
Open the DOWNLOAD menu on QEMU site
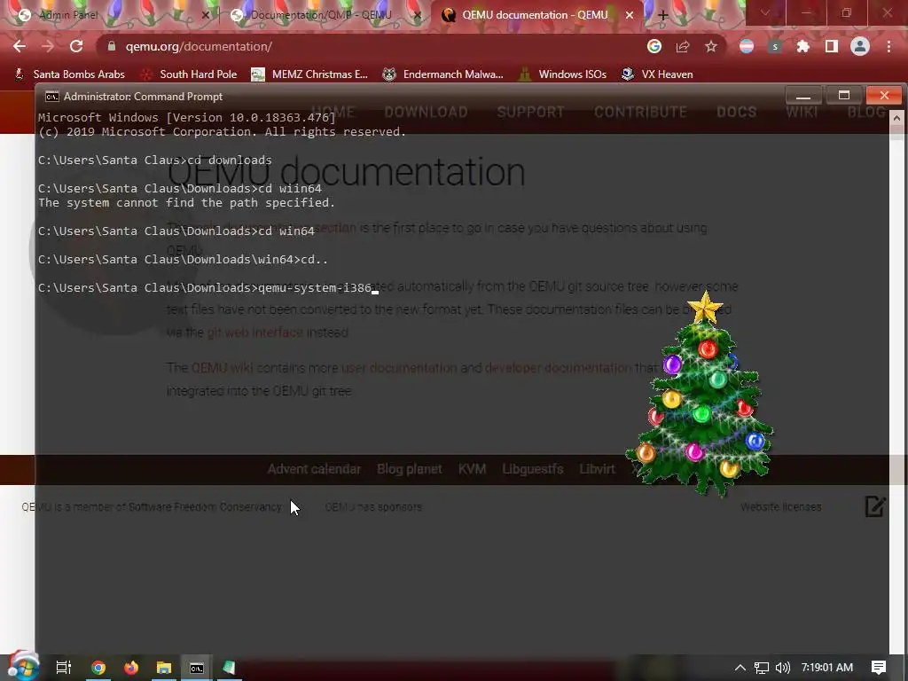(x=426, y=112)
